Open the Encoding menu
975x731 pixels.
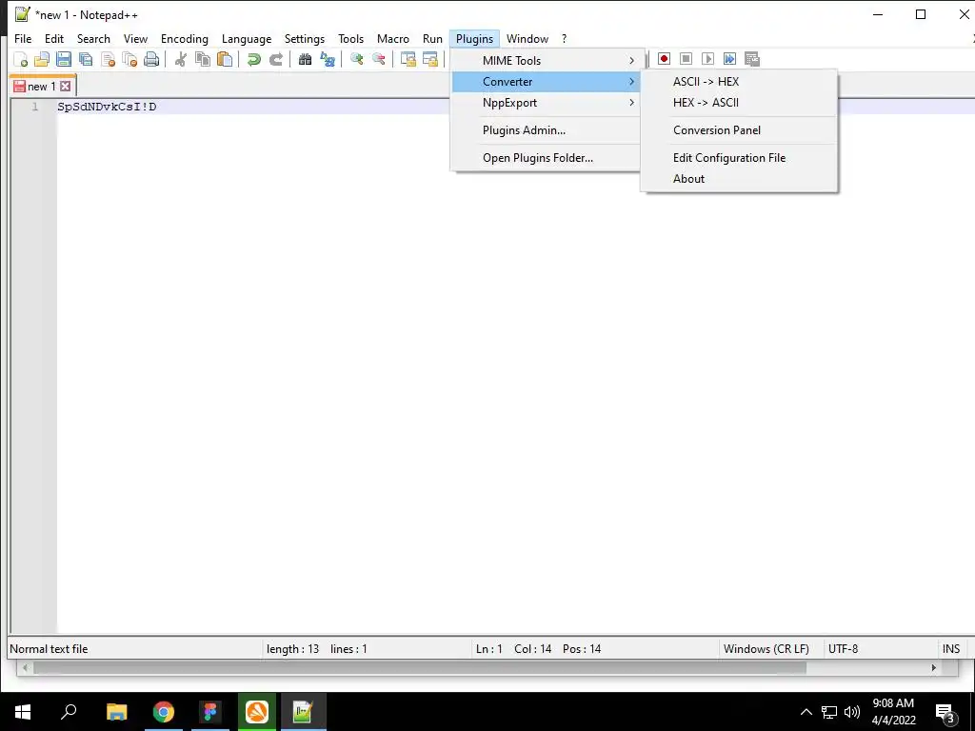(184, 38)
